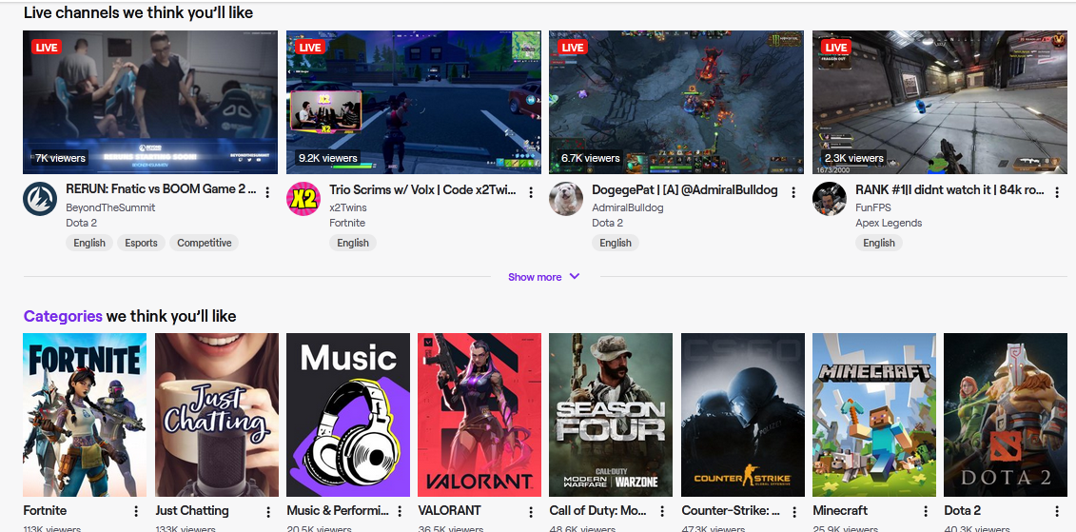Image resolution: width=1076 pixels, height=532 pixels.
Task: Open options menu for RANK #1 stream
Action: click(1057, 192)
